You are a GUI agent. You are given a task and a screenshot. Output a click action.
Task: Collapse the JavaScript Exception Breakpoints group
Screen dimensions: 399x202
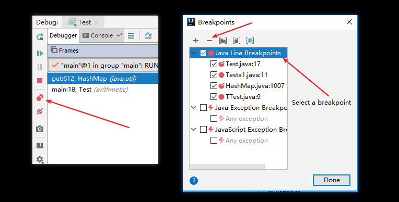(194, 130)
